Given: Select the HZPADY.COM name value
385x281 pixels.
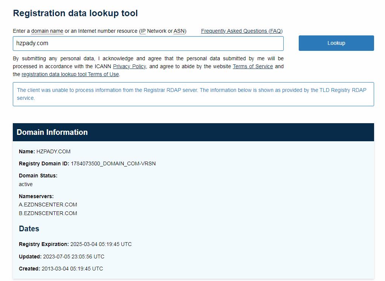Looking at the screenshot, I should [53, 151].
